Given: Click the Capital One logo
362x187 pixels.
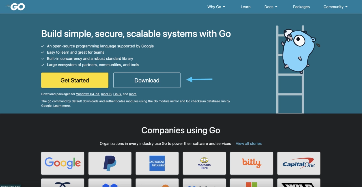Looking at the screenshot, I should click(x=299, y=163).
